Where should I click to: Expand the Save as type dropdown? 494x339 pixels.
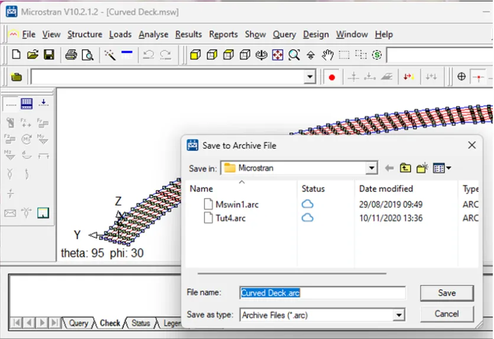[398, 315]
